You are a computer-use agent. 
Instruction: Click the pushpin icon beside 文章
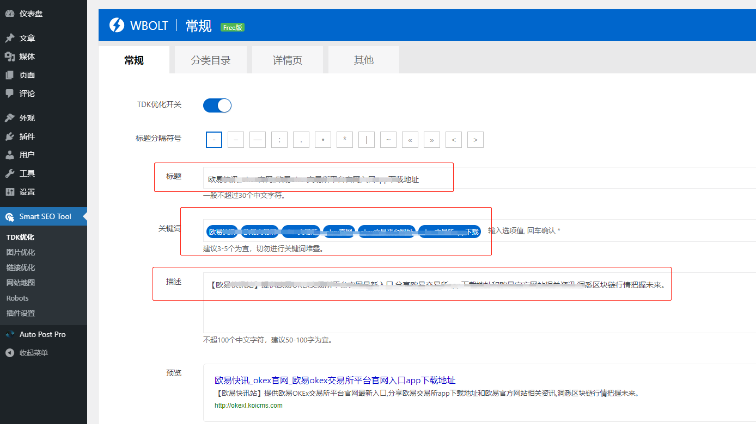click(x=10, y=38)
